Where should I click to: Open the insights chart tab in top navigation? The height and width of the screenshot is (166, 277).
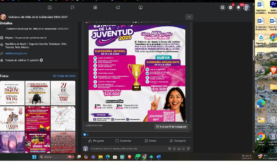[x=95, y=7]
